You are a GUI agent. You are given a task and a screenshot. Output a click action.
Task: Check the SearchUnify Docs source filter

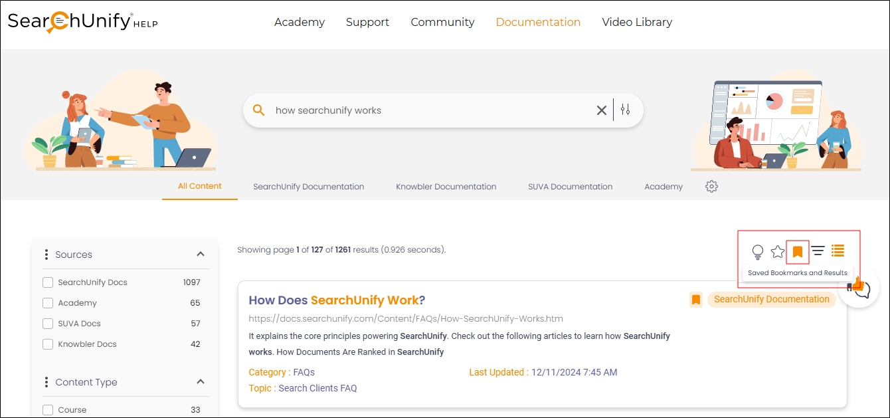[48, 282]
